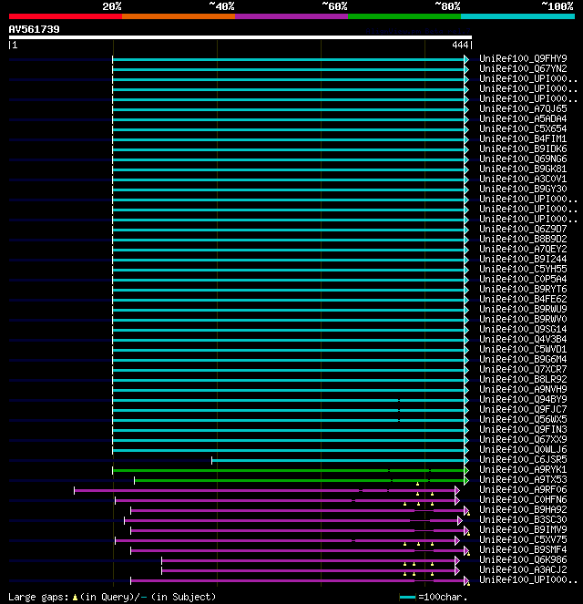Image resolution: width=583 pixels, height=604 pixels.
Task: Select the UniRef100_B8LR92 label
Action: tap(523, 379)
